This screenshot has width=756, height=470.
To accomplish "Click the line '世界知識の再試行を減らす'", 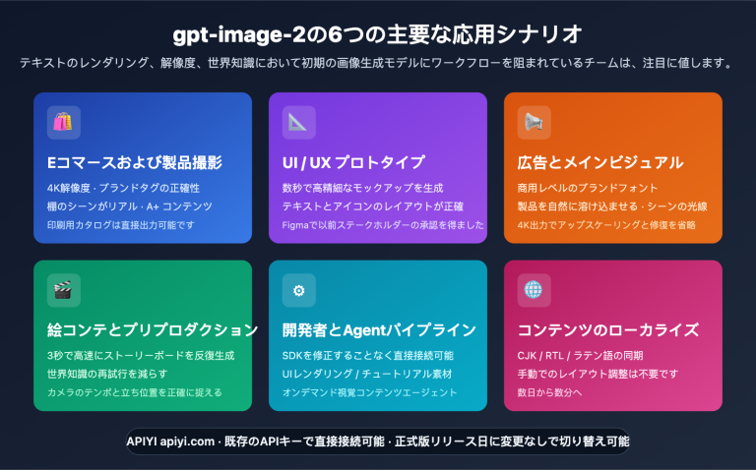I will click(107, 375).
